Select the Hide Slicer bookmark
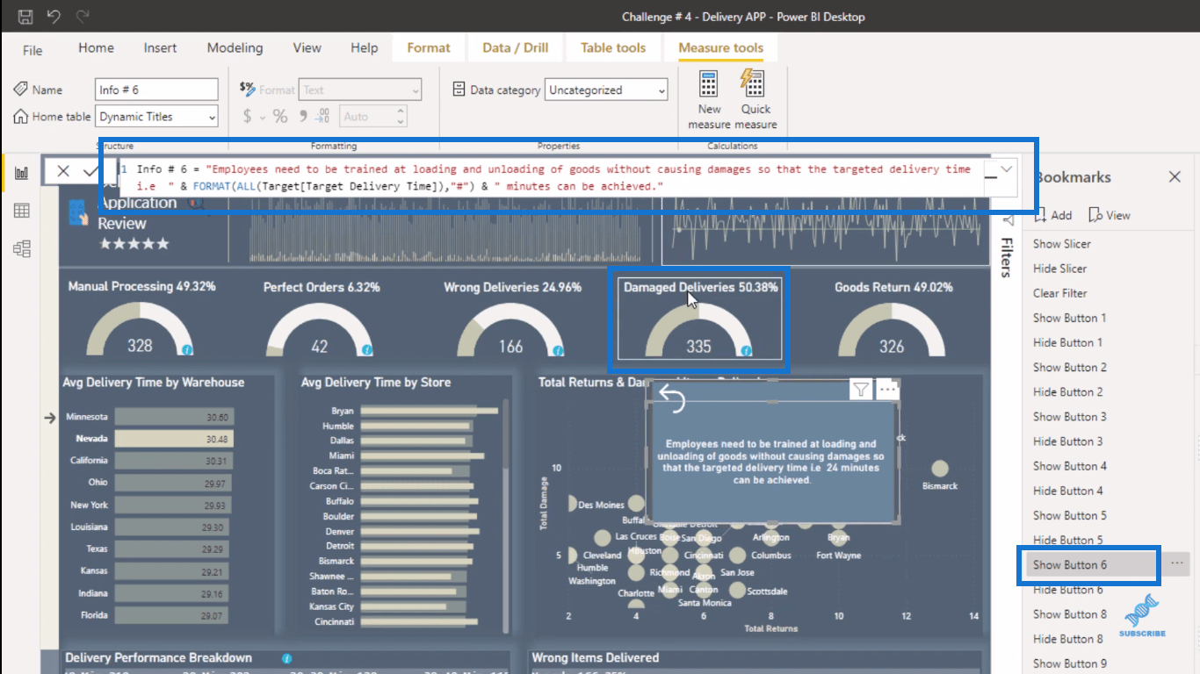The width and height of the screenshot is (1200, 674). pyautogui.click(x=1059, y=269)
